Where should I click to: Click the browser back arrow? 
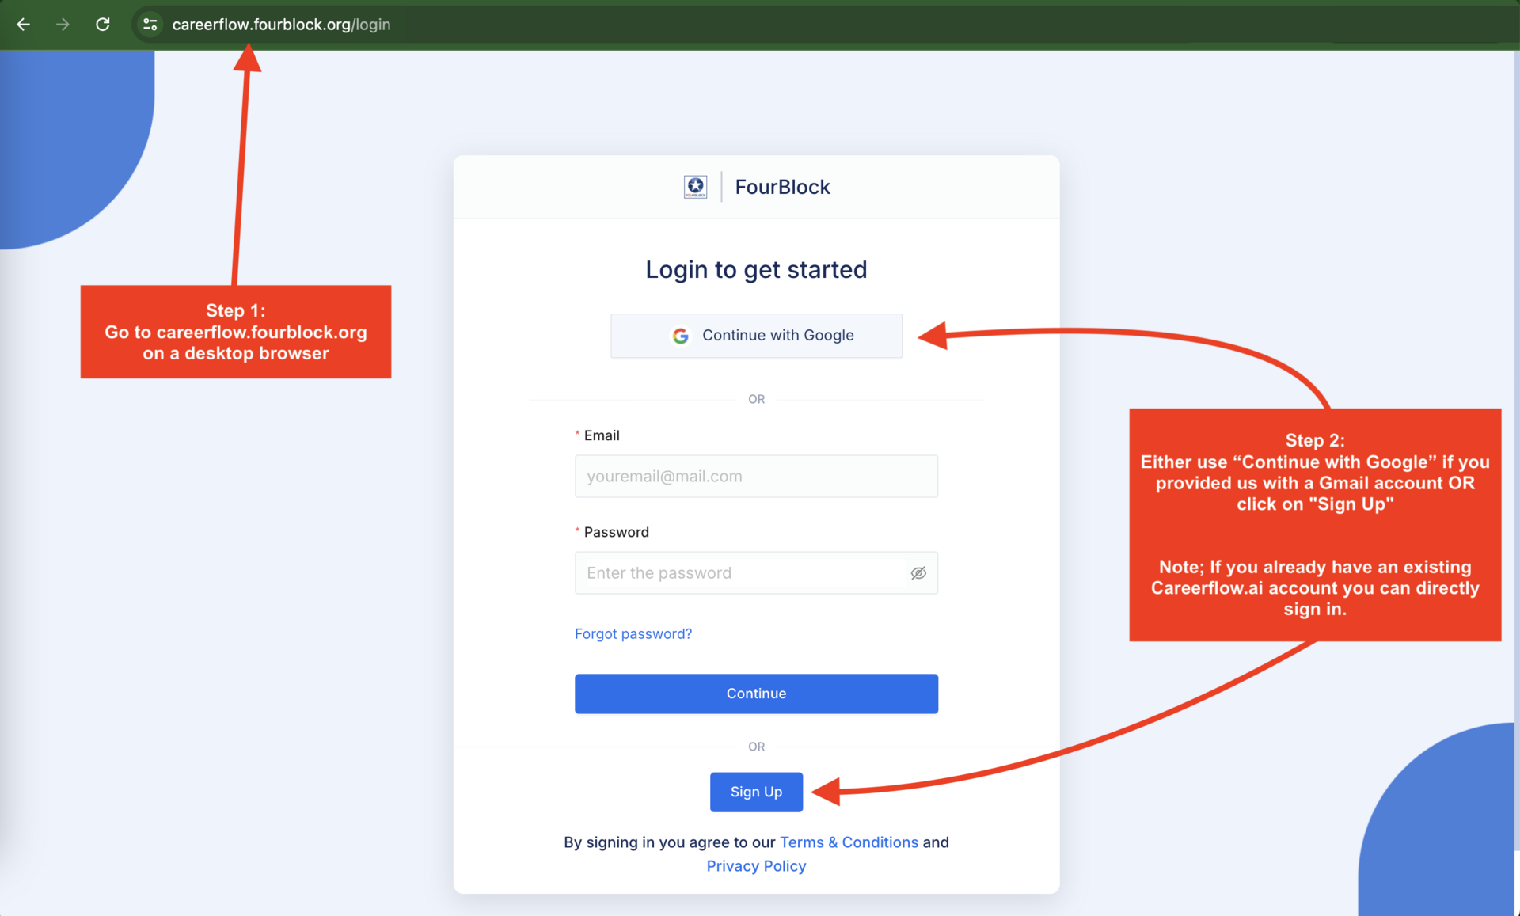pos(24,25)
